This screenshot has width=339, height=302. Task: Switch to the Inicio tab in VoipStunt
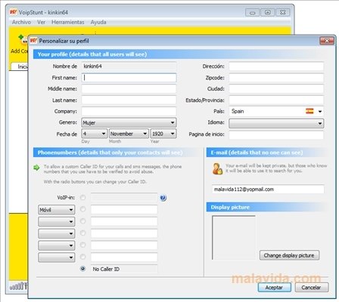coord(20,66)
